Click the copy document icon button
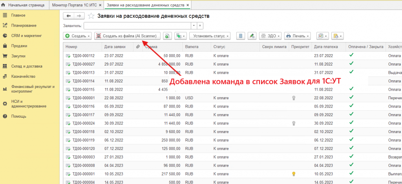The height and width of the screenshot is (184, 402). pyautogui.click(x=168, y=36)
